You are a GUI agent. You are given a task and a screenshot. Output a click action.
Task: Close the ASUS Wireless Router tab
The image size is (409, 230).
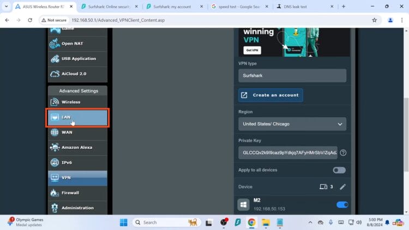pos(71,7)
